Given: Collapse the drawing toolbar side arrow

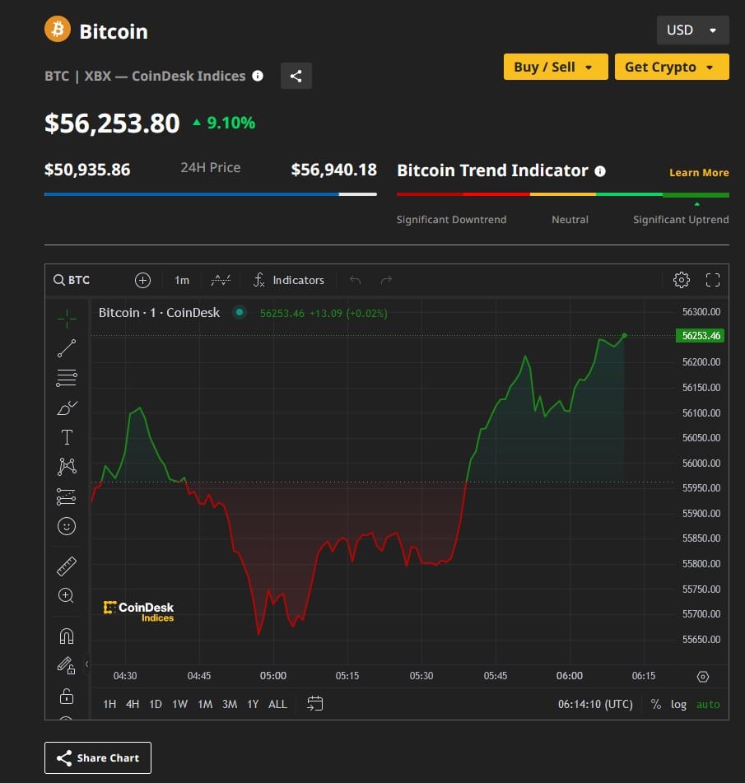Looking at the screenshot, I should click(87, 664).
